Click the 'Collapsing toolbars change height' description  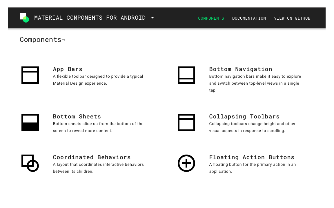point(252,127)
